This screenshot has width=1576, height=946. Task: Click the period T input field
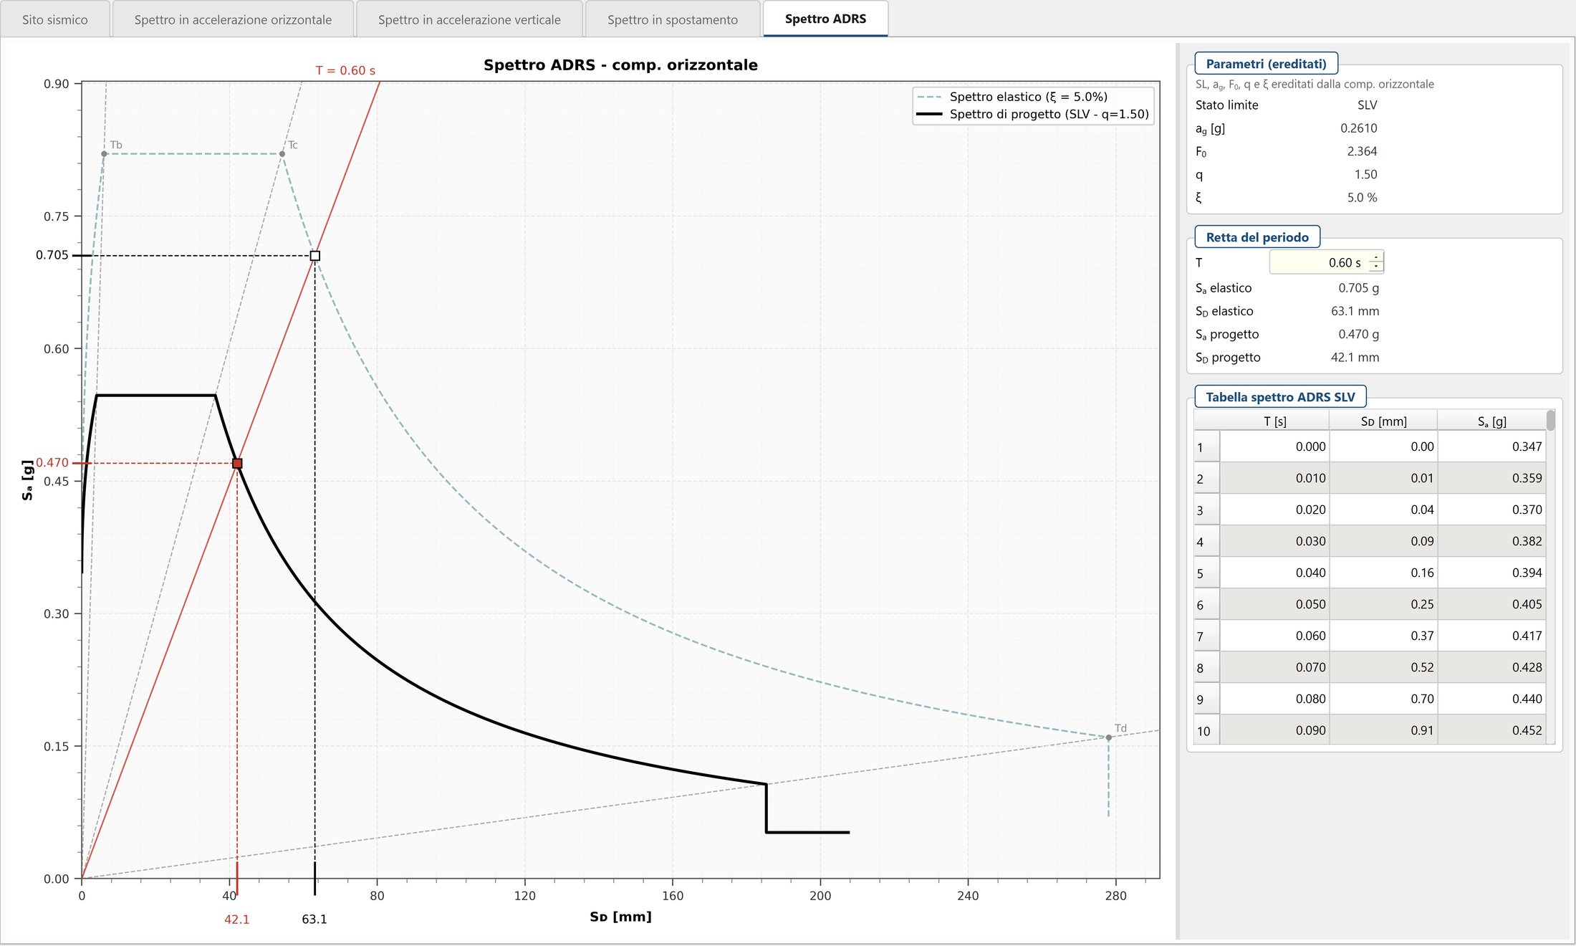(1318, 262)
